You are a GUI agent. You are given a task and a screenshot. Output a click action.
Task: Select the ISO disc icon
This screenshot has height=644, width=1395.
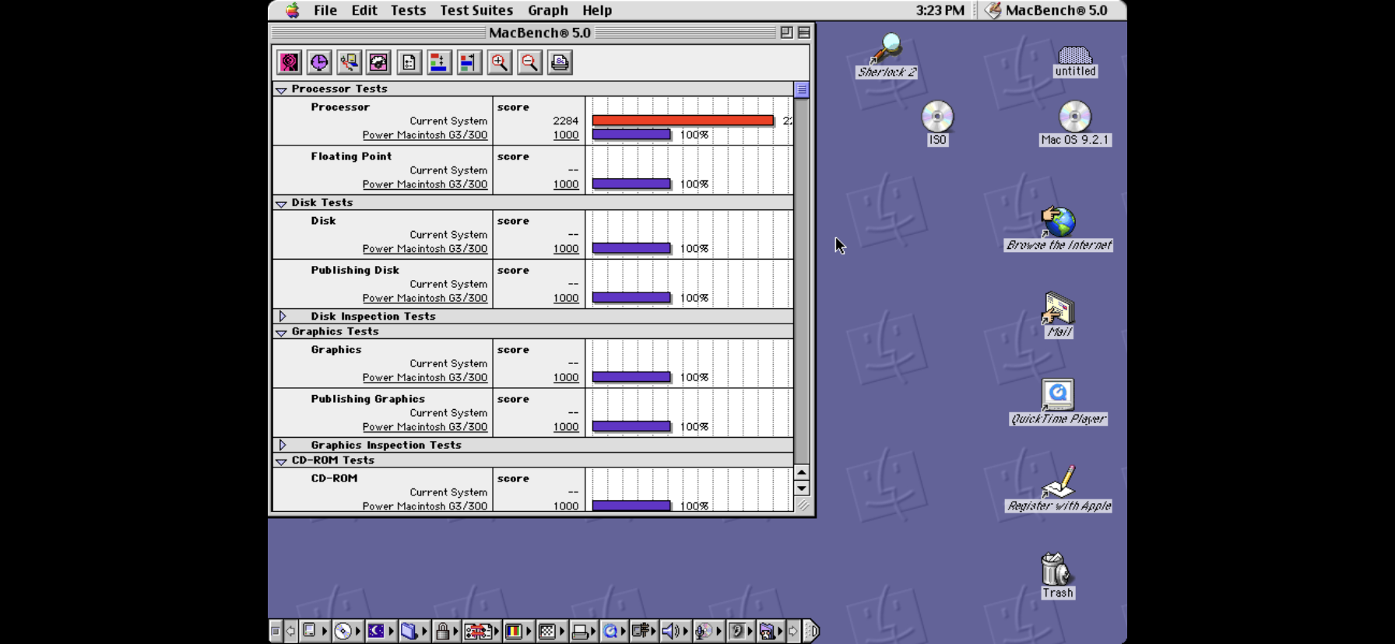click(937, 123)
